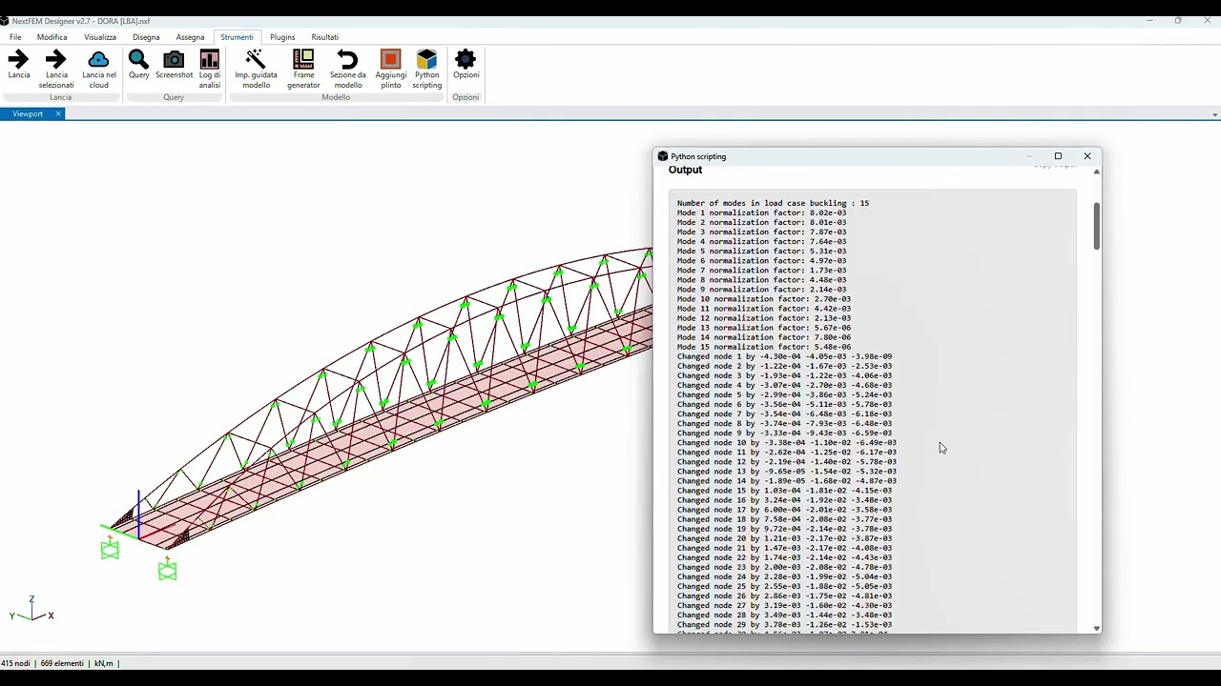The height and width of the screenshot is (686, 1221).
Task: Click the "Mode 15 normalization factor: 5.48e-06" line
Action: coord(763,347)
